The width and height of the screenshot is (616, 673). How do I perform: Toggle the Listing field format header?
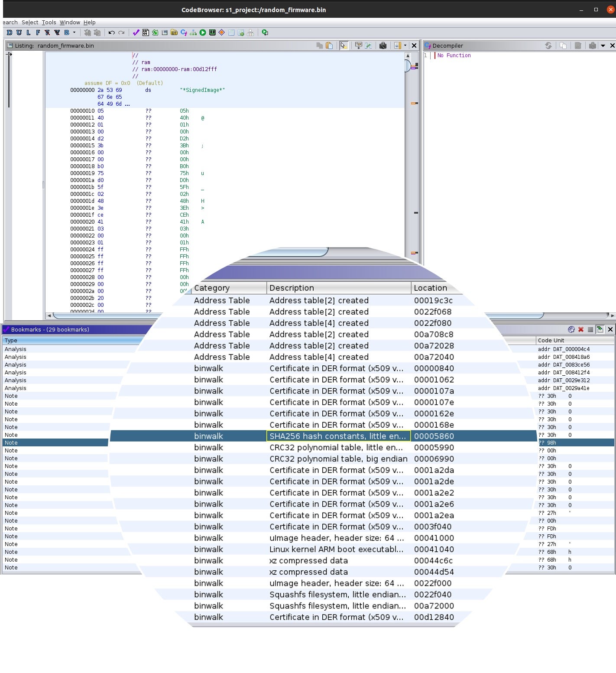point(358,46)
